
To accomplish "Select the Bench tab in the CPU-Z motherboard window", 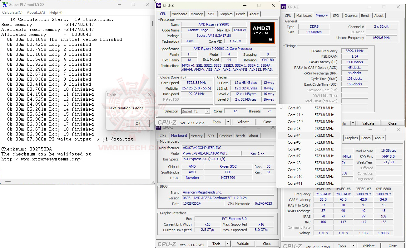I will click(x=240, y=136).
